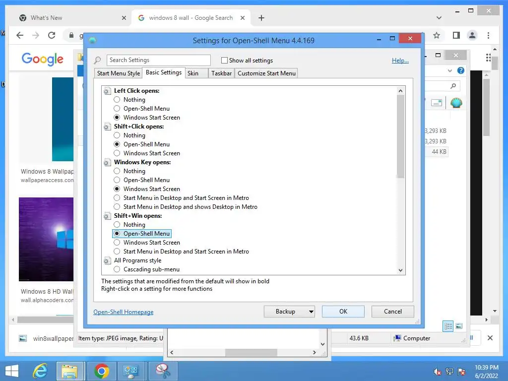Image resolution: width=508 pixels, height=381 pixels.
Task: Expand the Backup dropdown arrow
Action: (x=311, y=312)
